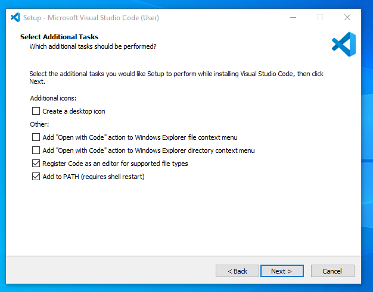Screen dimensions: 373x292
Task: Click the VS Code icon in title bar
Action: (x=15, y=17)
